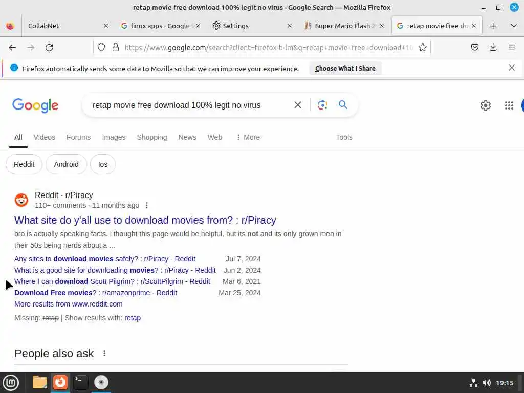This screenshot has width=524, height=393.
Task: Open the clock showing 19:15
Action: pyautogui.click(x=505, y=383)
